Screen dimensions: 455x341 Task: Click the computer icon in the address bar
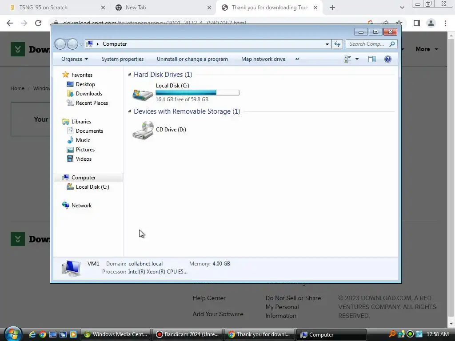tap(90, 44)
